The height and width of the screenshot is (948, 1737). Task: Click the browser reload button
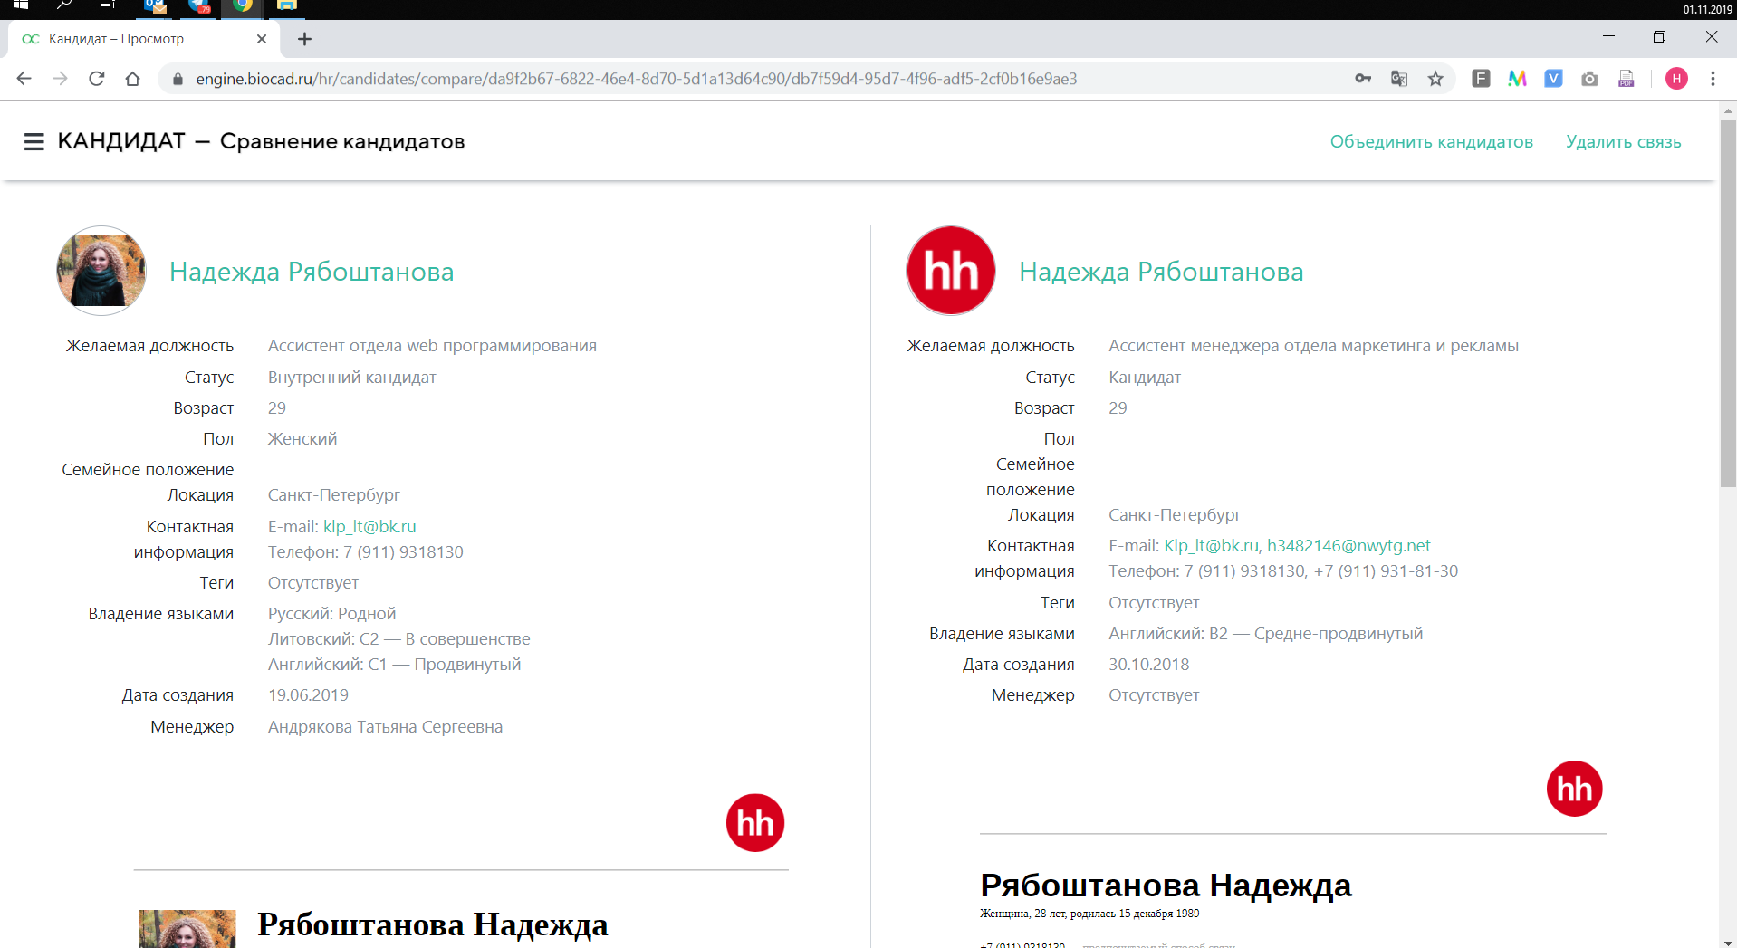click(97, 79)
